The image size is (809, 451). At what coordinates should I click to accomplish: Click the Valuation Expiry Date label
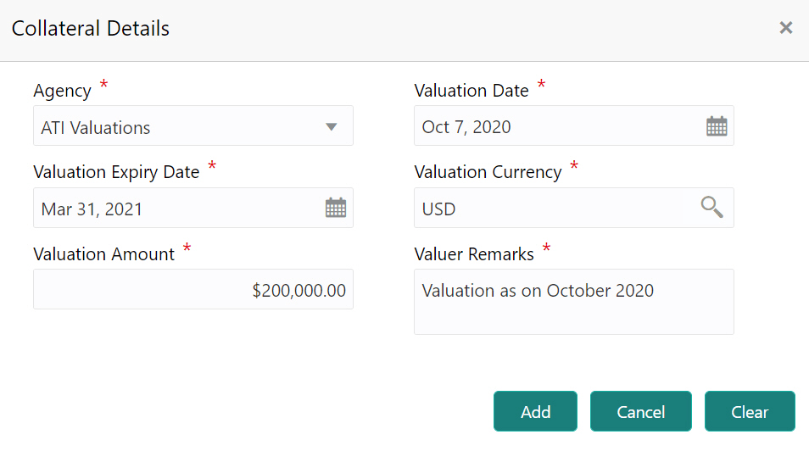click(x=116, y=172)
